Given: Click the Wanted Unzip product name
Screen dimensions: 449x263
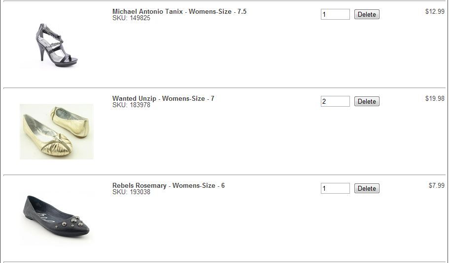Looking at the screenshot, I should [x=134, y=98].
